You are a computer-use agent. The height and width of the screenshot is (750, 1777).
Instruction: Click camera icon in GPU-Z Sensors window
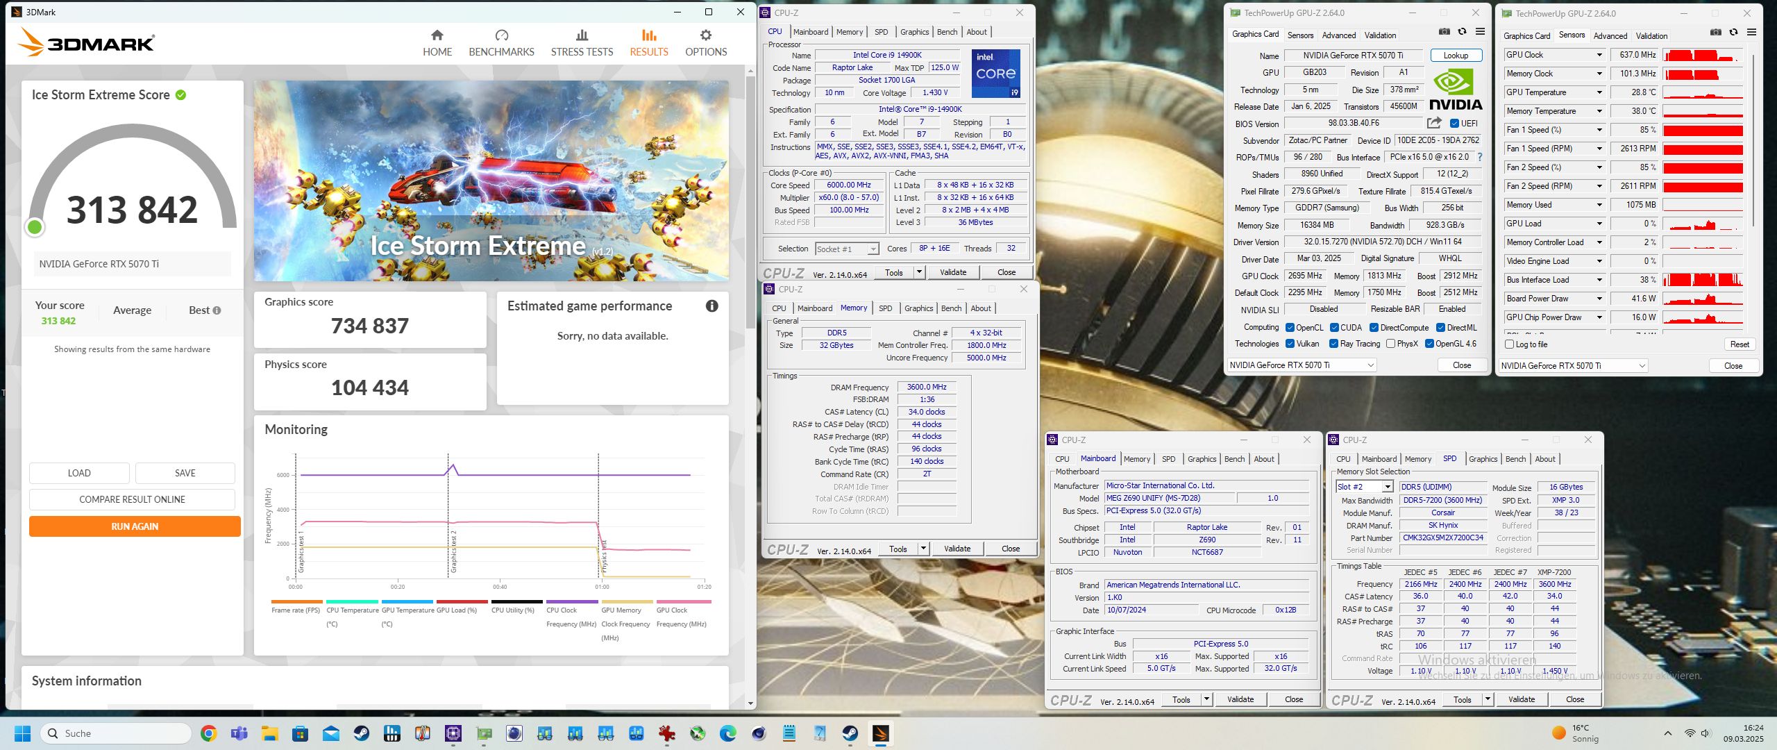point(1716,32)
